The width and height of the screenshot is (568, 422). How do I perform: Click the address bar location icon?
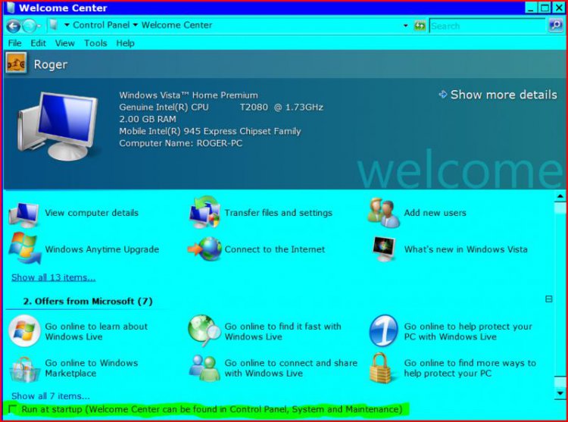54,25
